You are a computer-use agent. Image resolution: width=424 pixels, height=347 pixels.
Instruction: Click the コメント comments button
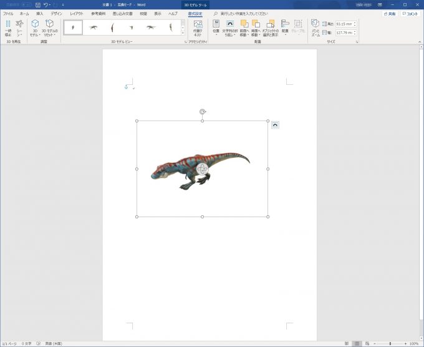(x=410, y=14)
